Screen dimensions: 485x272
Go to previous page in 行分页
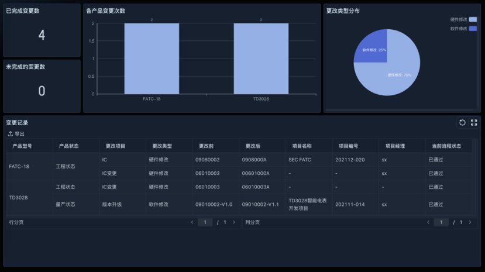tap(192, 222)
